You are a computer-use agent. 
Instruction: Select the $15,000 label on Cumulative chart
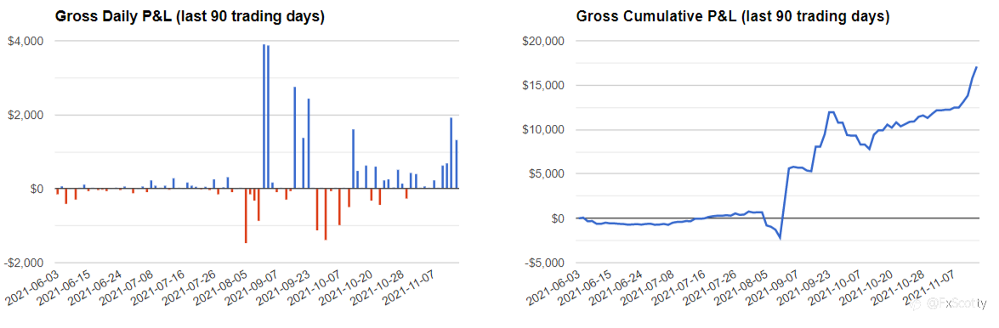coord(544,86)
